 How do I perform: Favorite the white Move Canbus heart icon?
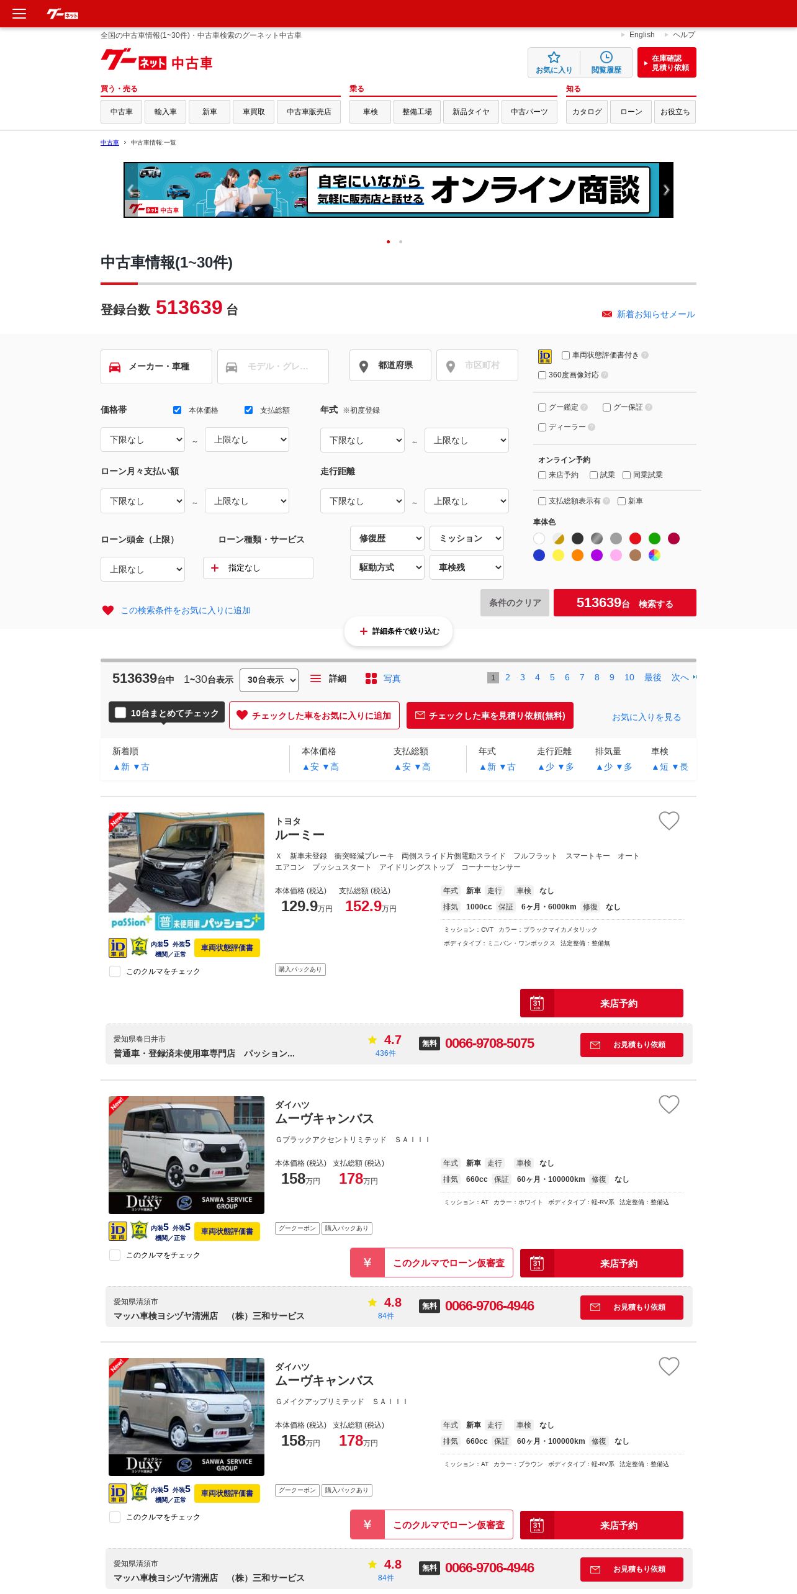point(669,1104)
